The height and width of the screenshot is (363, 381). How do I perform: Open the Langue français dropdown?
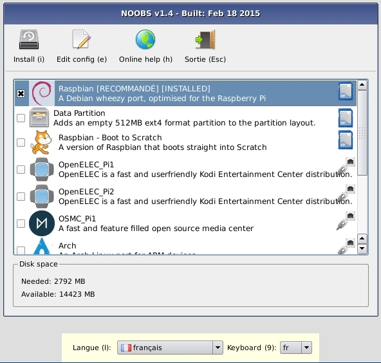[x=170, y=348]
